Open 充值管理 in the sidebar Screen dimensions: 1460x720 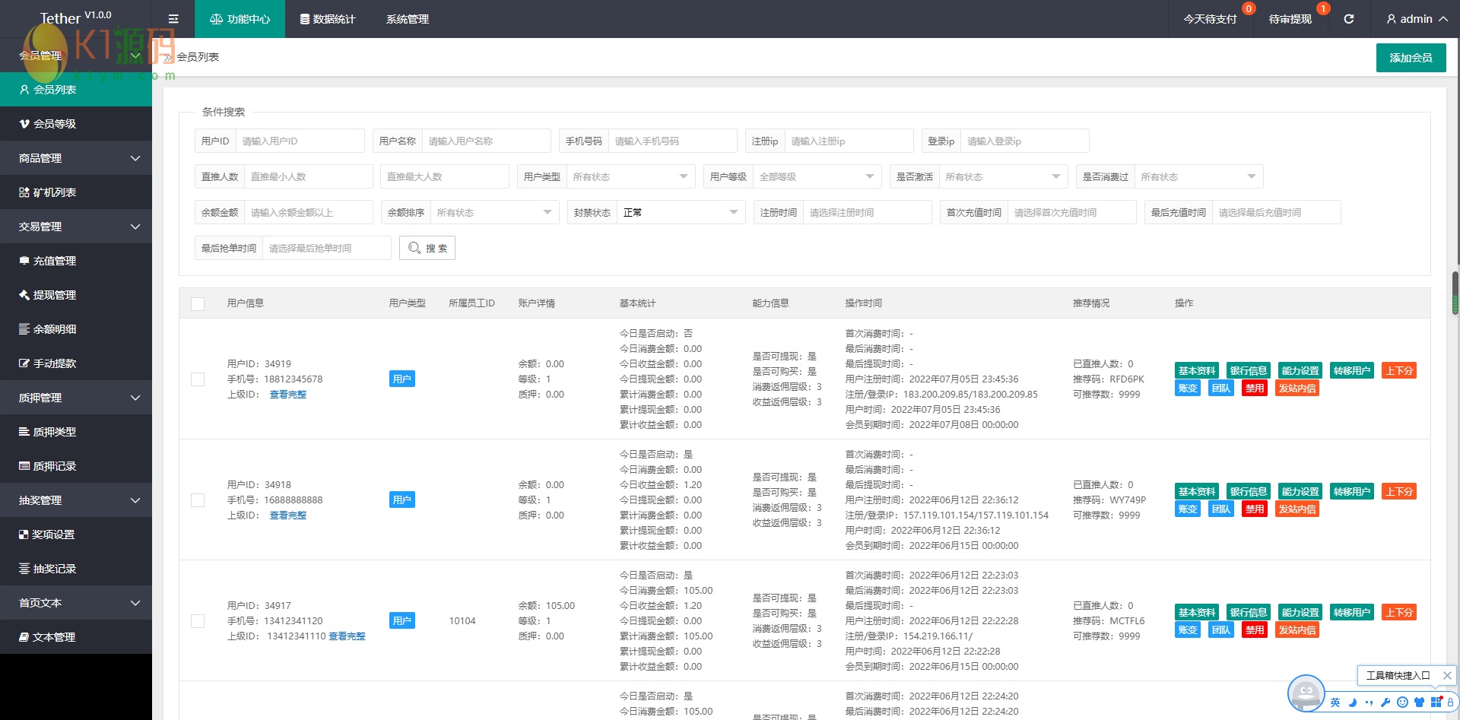tap(54, 261)
